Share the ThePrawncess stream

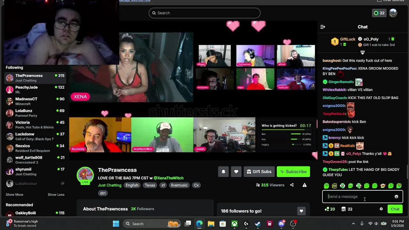tap(292, 185)
